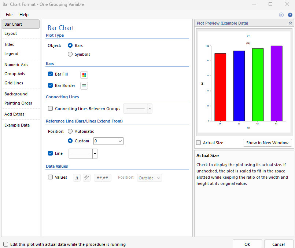Open the Custom position value dropdown
This screenshot has height=248, width=295.
click(x=120, y=141)
